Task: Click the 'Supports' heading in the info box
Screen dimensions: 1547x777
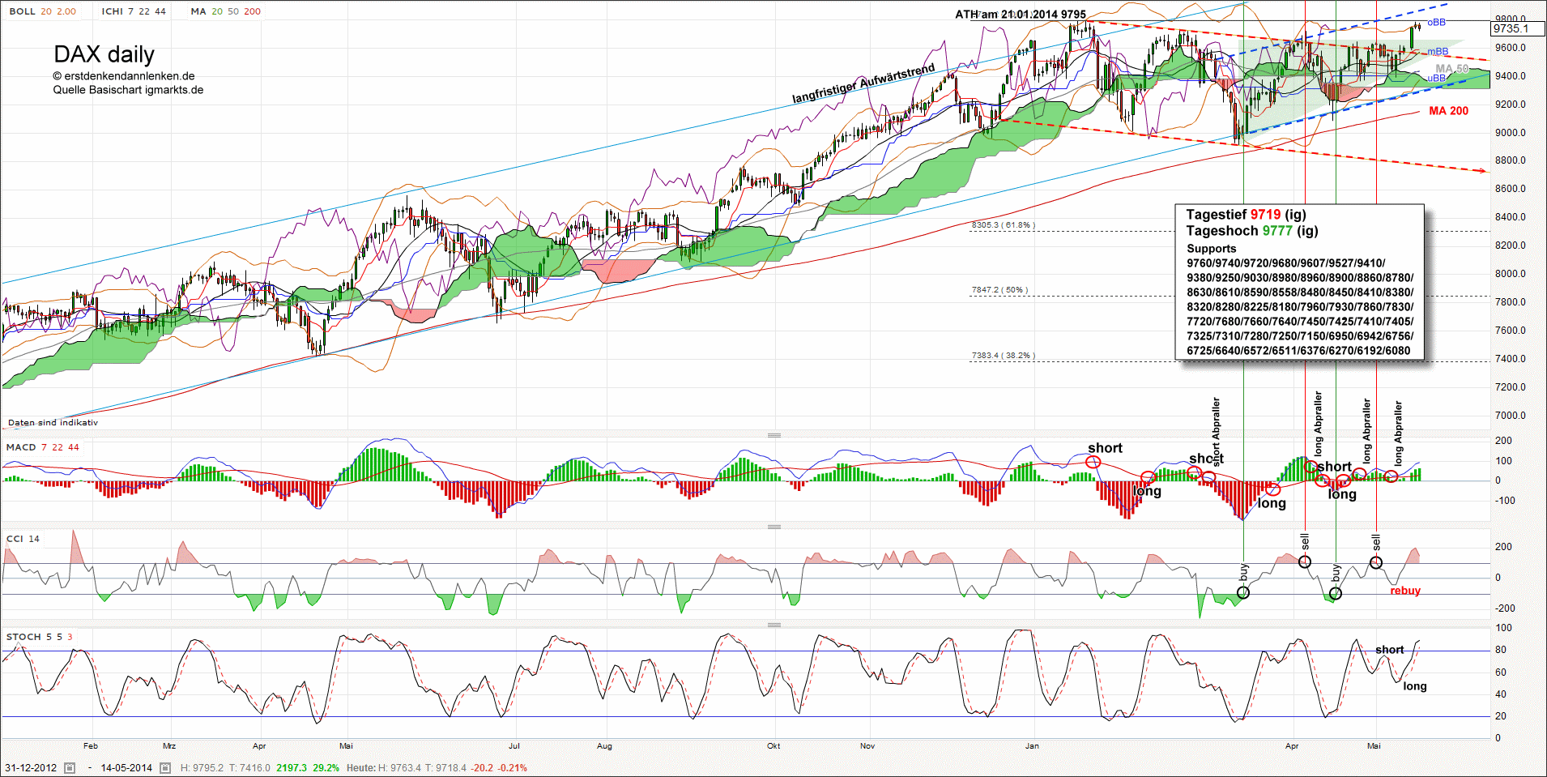Action: 1212,249
